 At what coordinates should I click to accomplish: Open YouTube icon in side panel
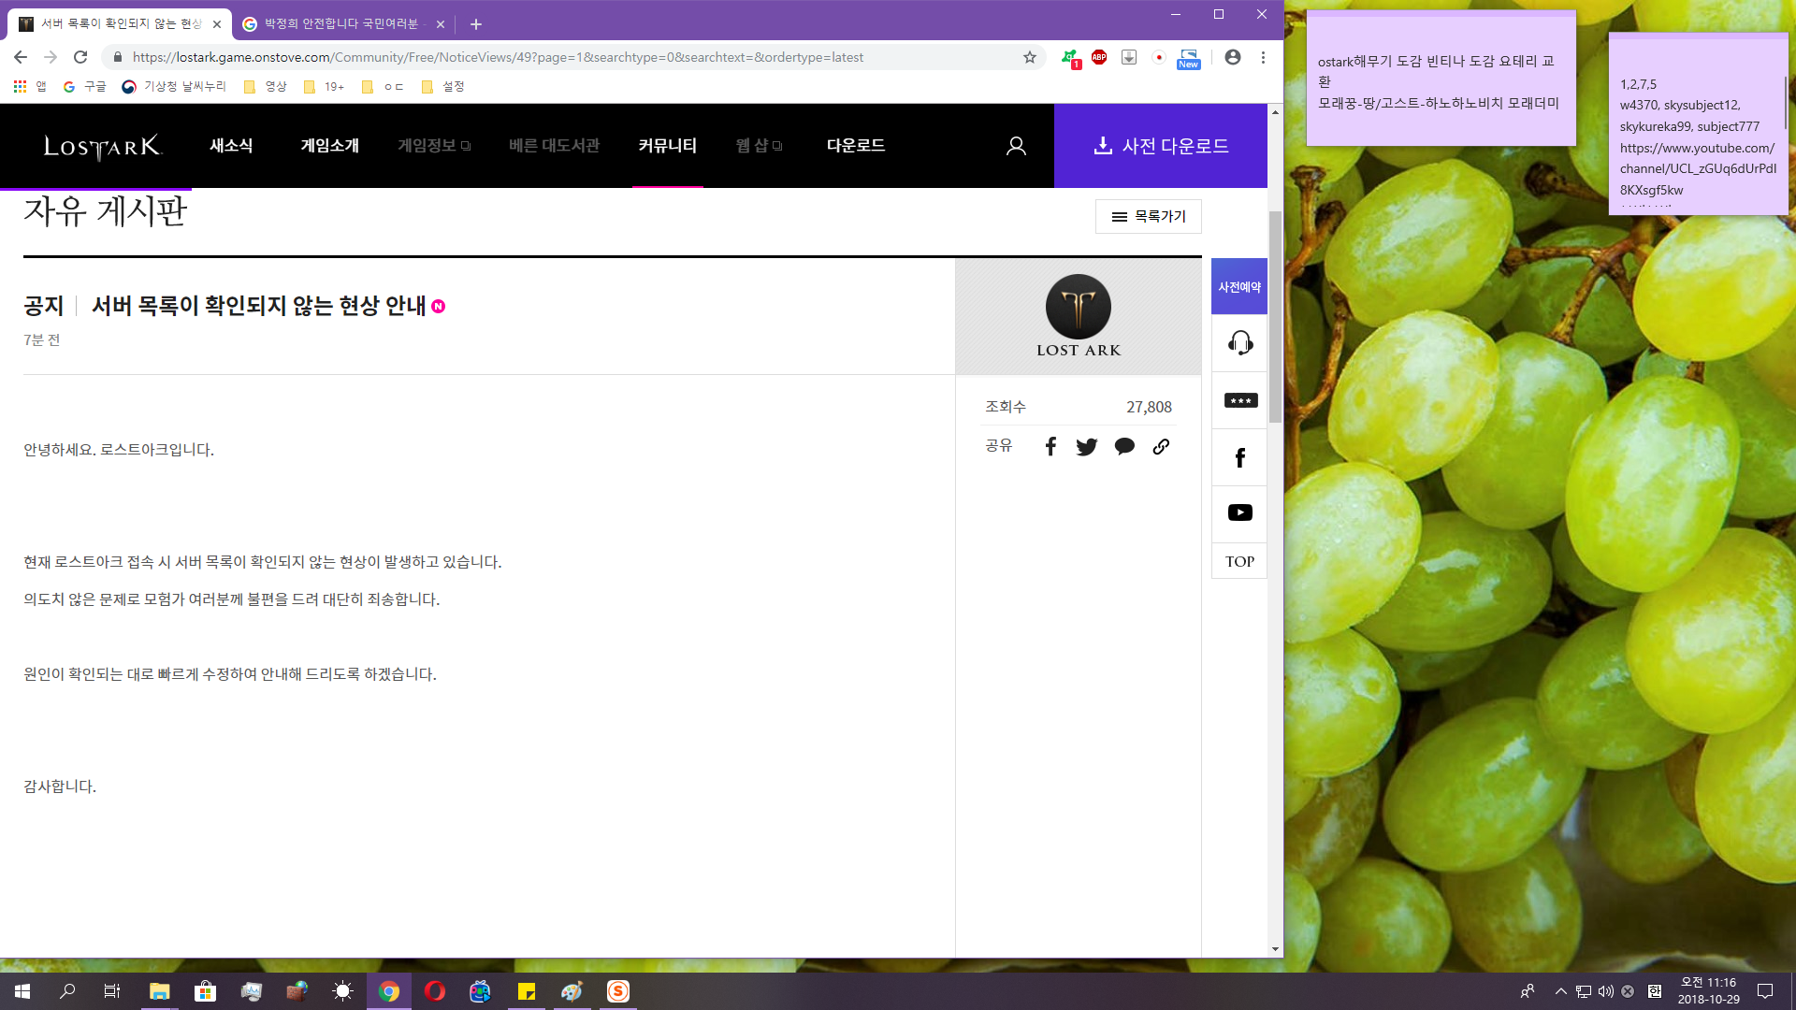[1239, 512]
